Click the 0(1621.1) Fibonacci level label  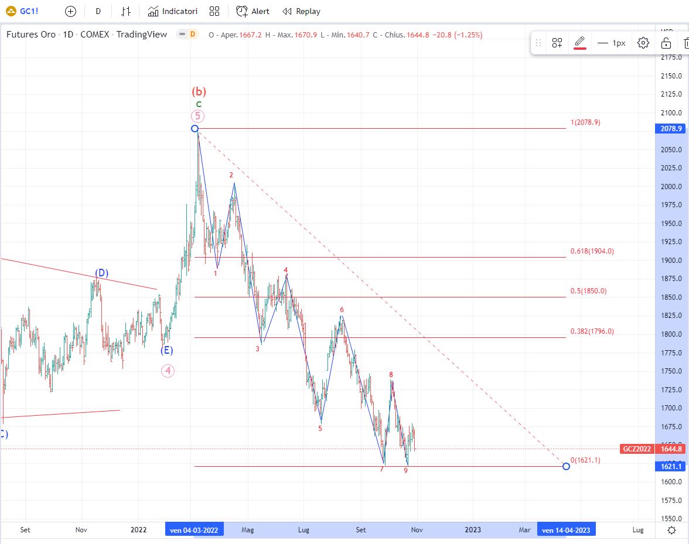point(585,460)
